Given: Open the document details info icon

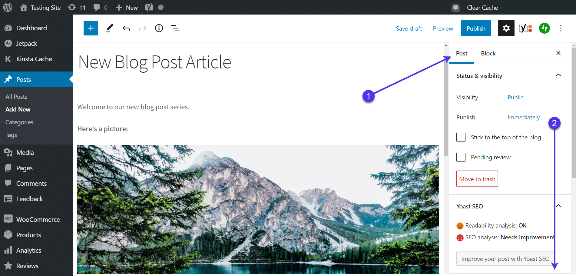Looking at the screenshot, I should point(159,28).
